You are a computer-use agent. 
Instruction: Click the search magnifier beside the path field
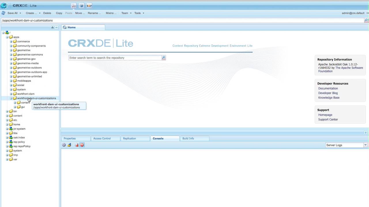[x=366, y=20]
